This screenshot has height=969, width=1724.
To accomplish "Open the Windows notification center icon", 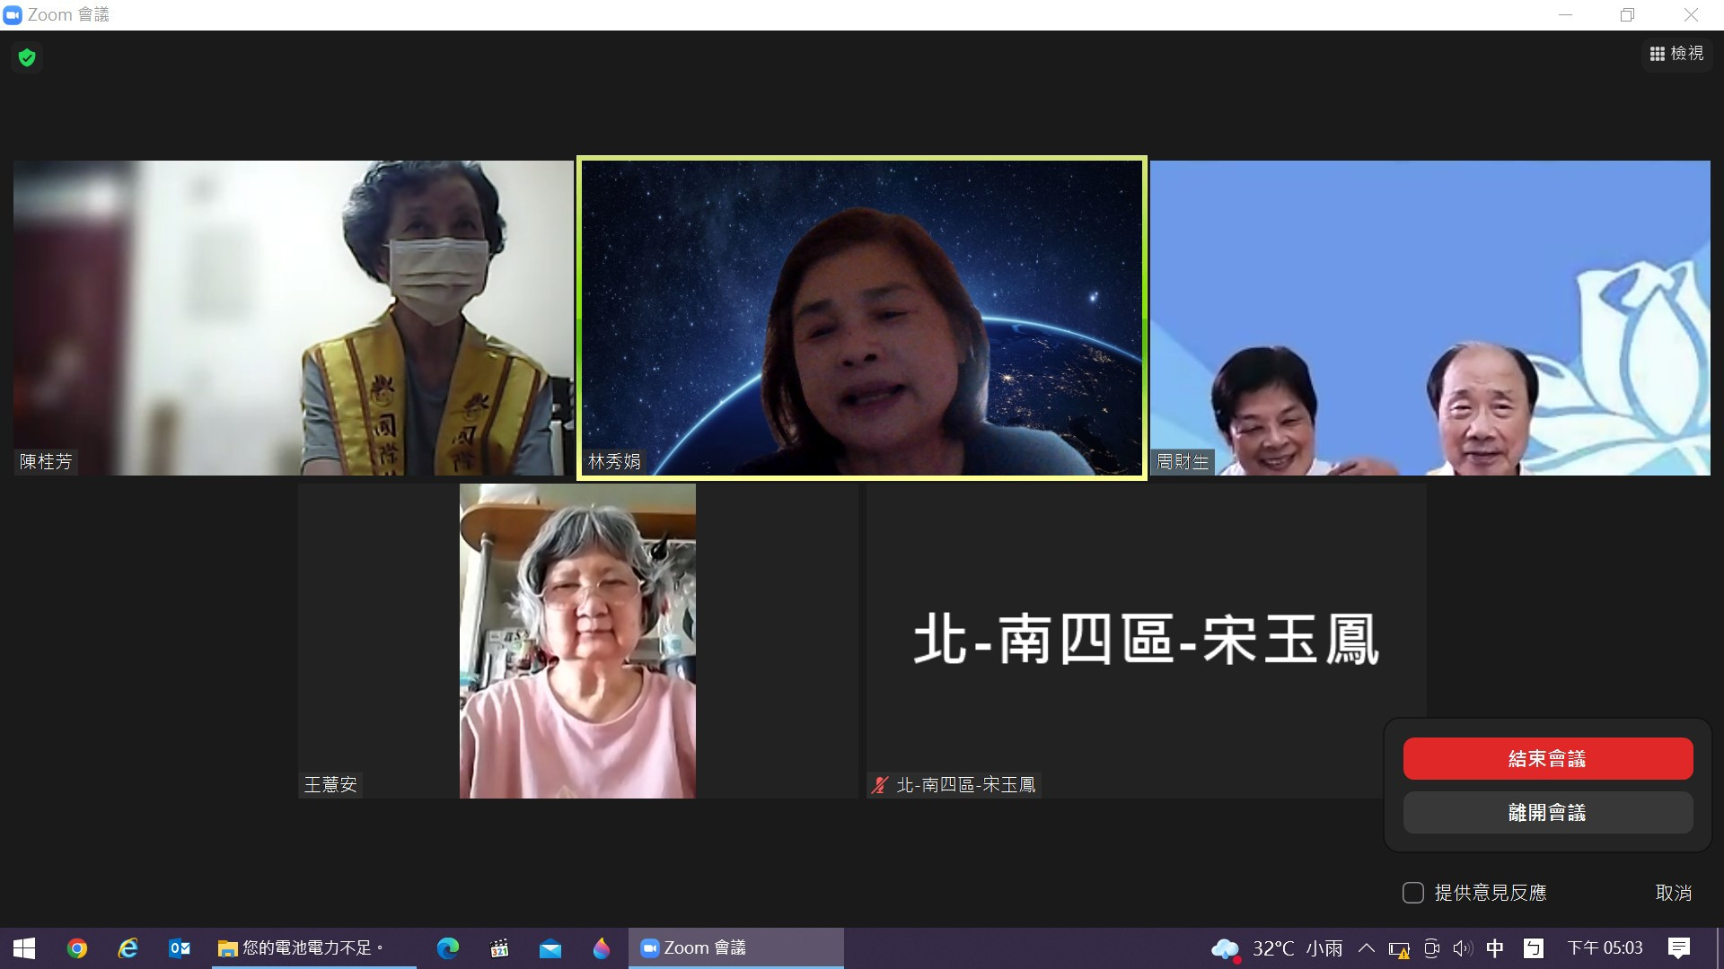I will coord(1678,948).
